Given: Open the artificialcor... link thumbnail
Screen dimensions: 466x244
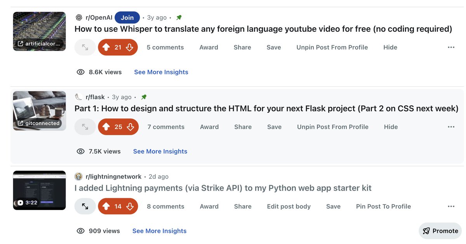Looking at the screenshot, I should pyautogui.click(x=39, y=31).
